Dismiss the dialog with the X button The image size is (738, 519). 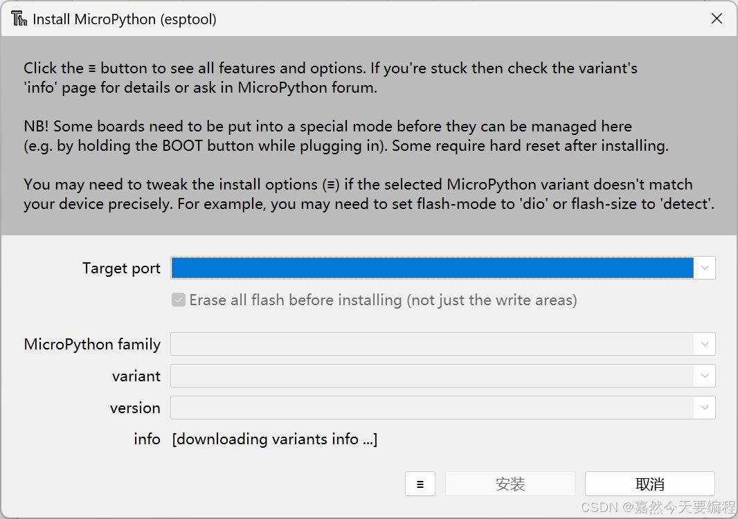click(x=717, y=19)
